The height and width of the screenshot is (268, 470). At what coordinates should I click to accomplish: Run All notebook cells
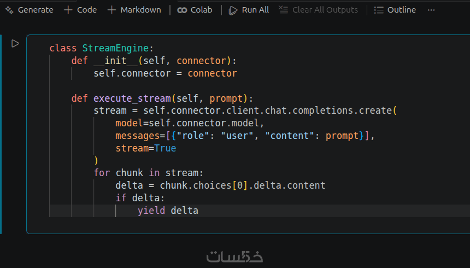pyautogui.click(x=249, y=10)
